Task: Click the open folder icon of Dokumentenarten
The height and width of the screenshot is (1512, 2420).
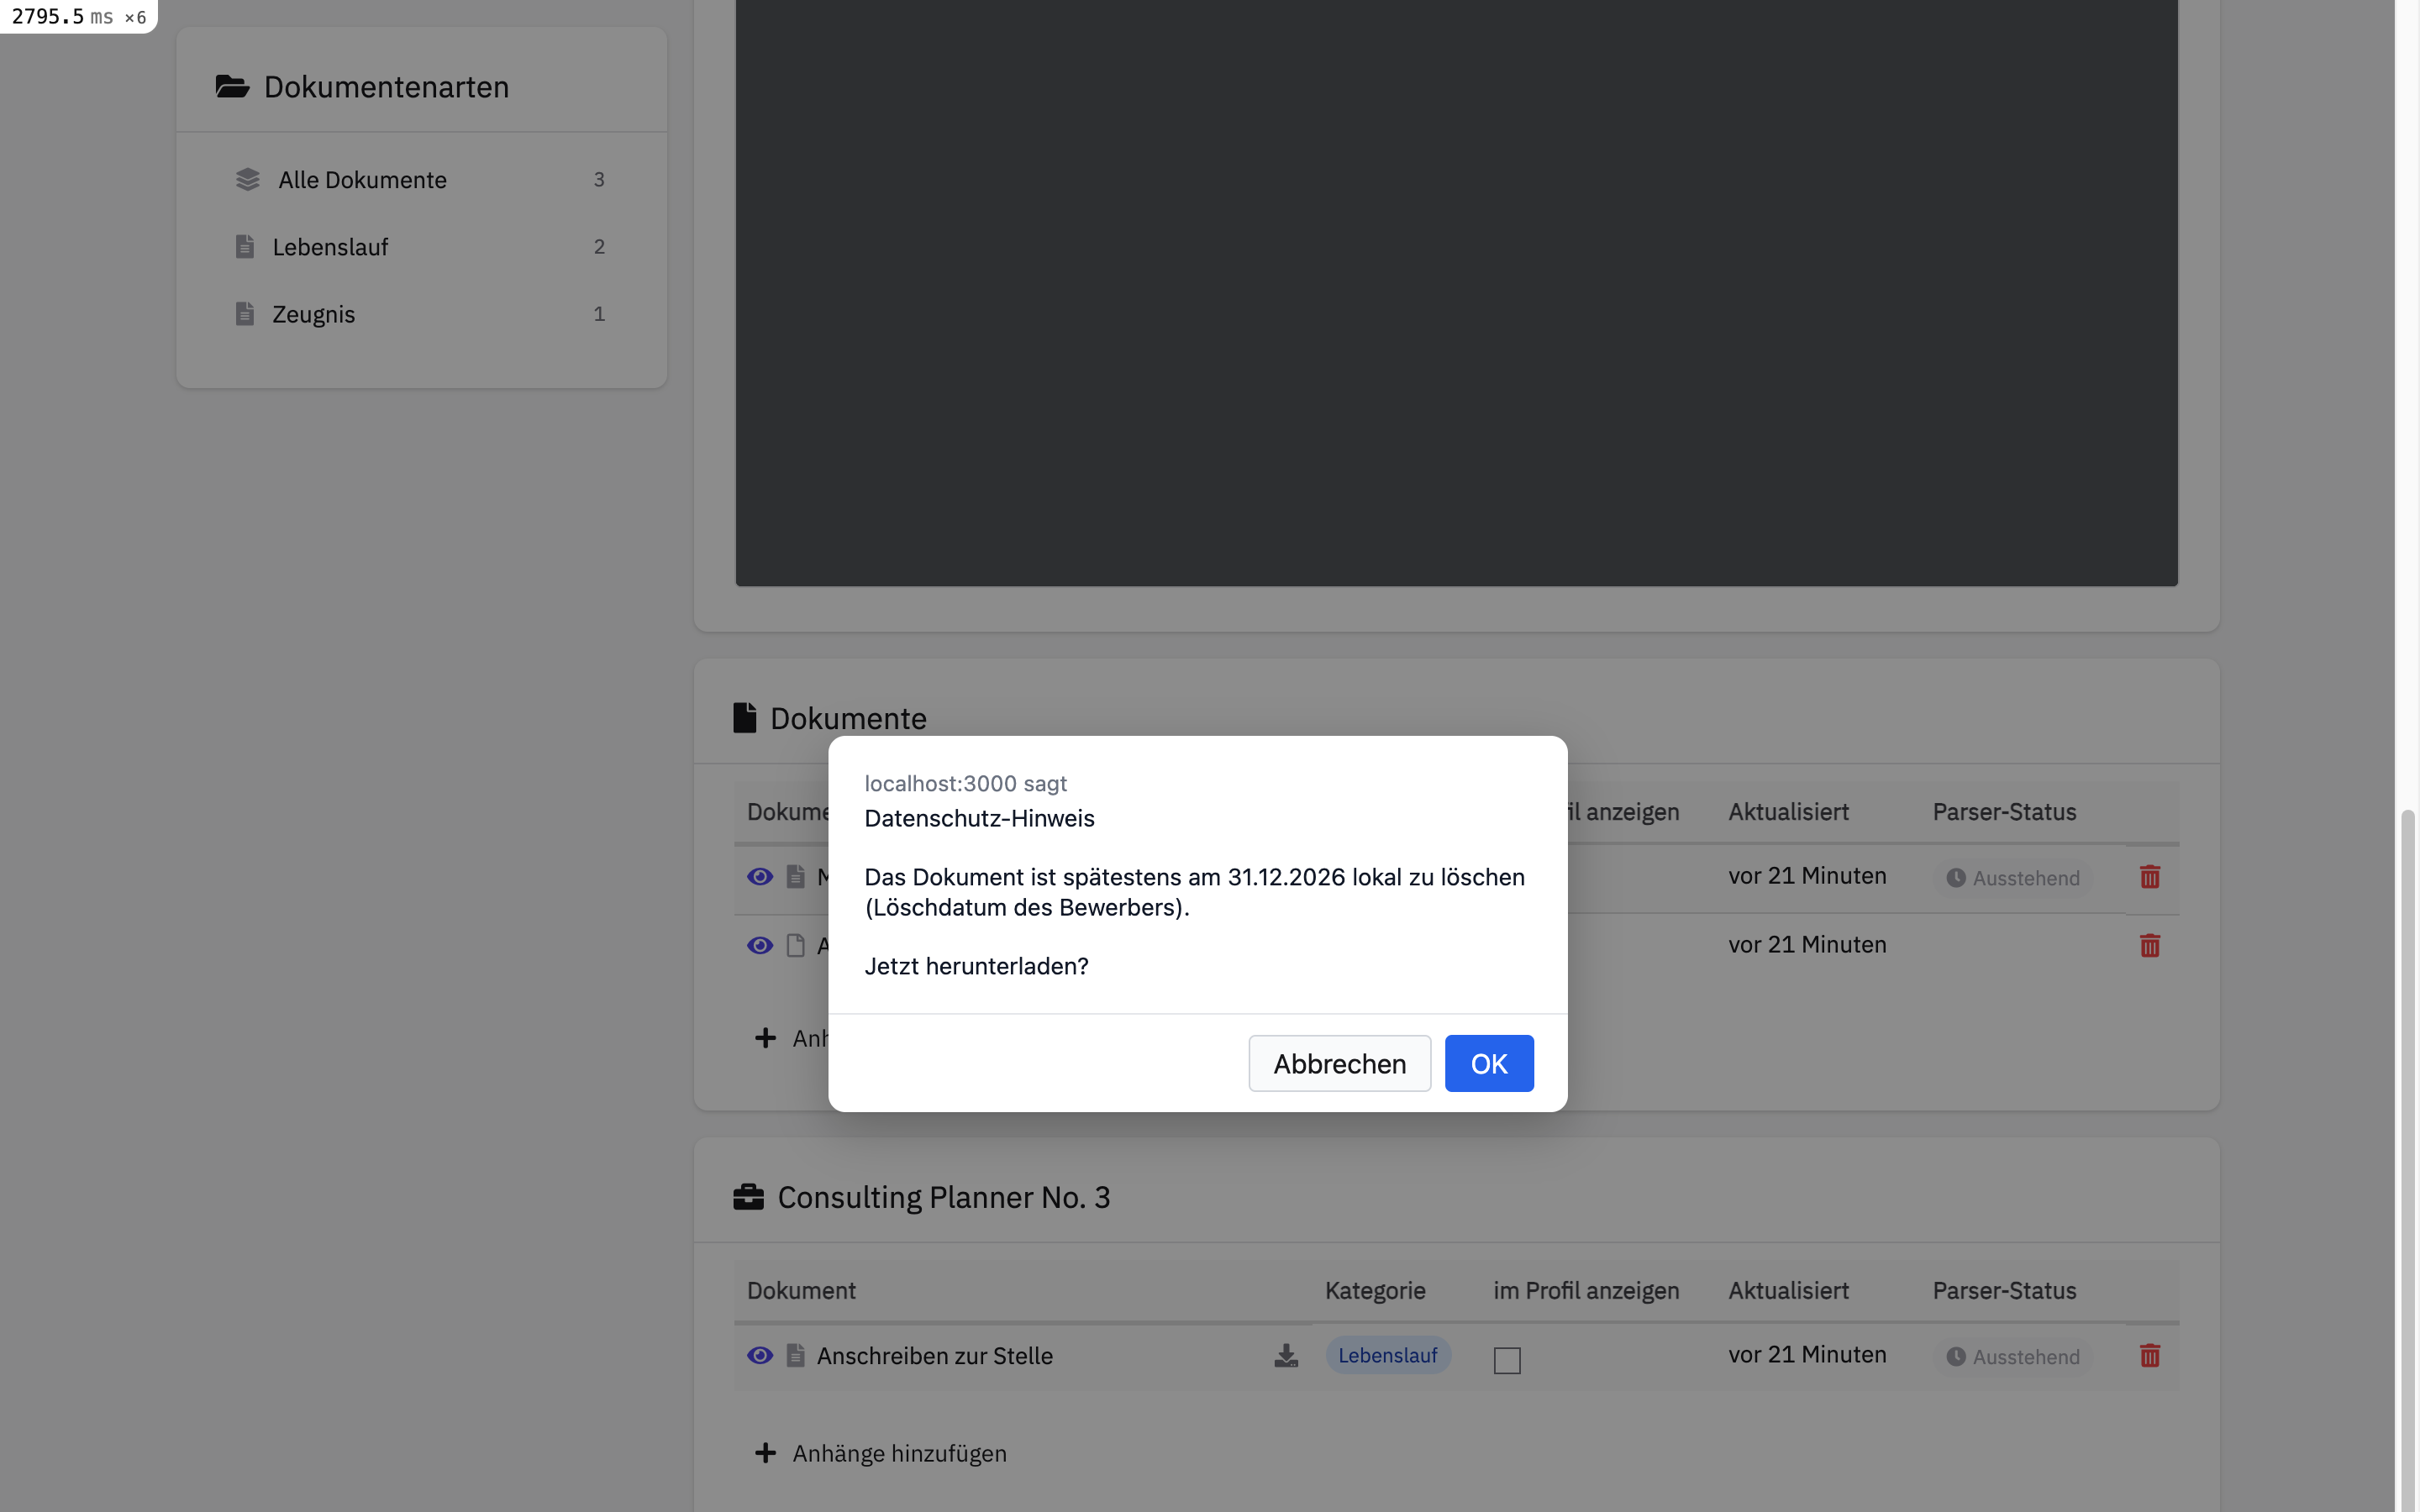Action: pyautogui.click(x=232, y=87)
